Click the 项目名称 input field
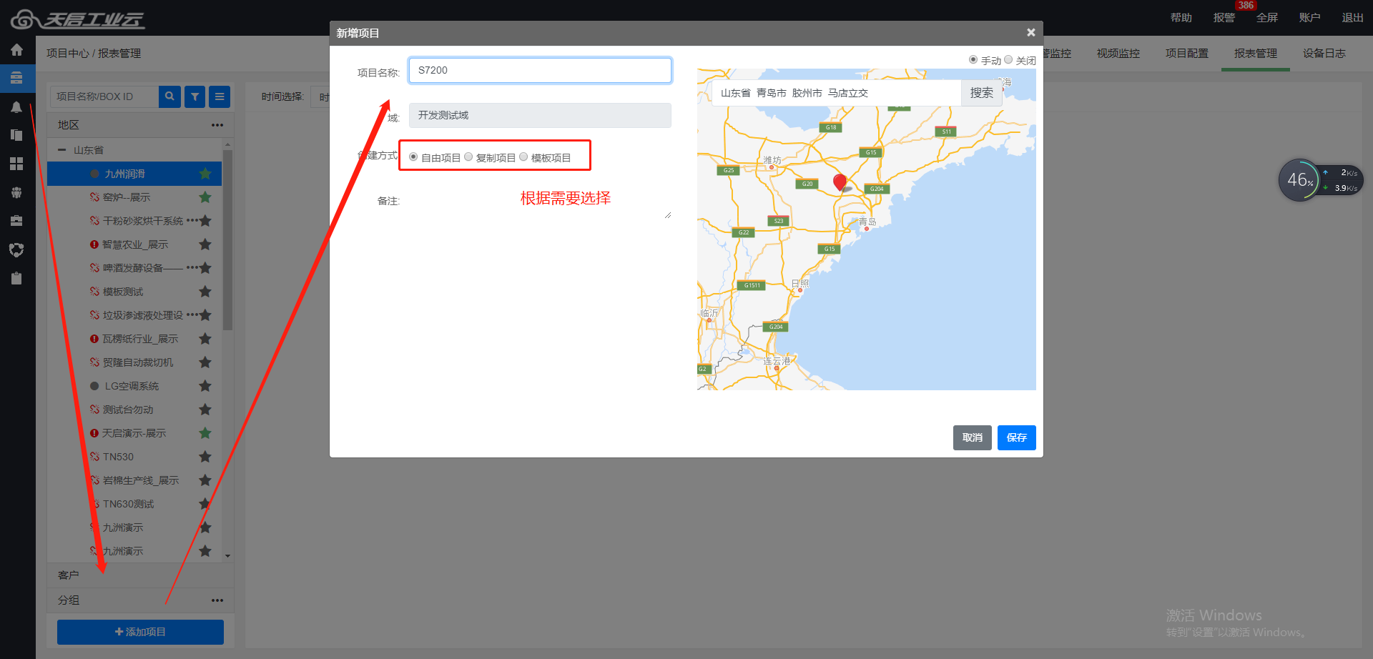Image resolution: width=1373 pixels, height=659 pixels. pos(540,70)
